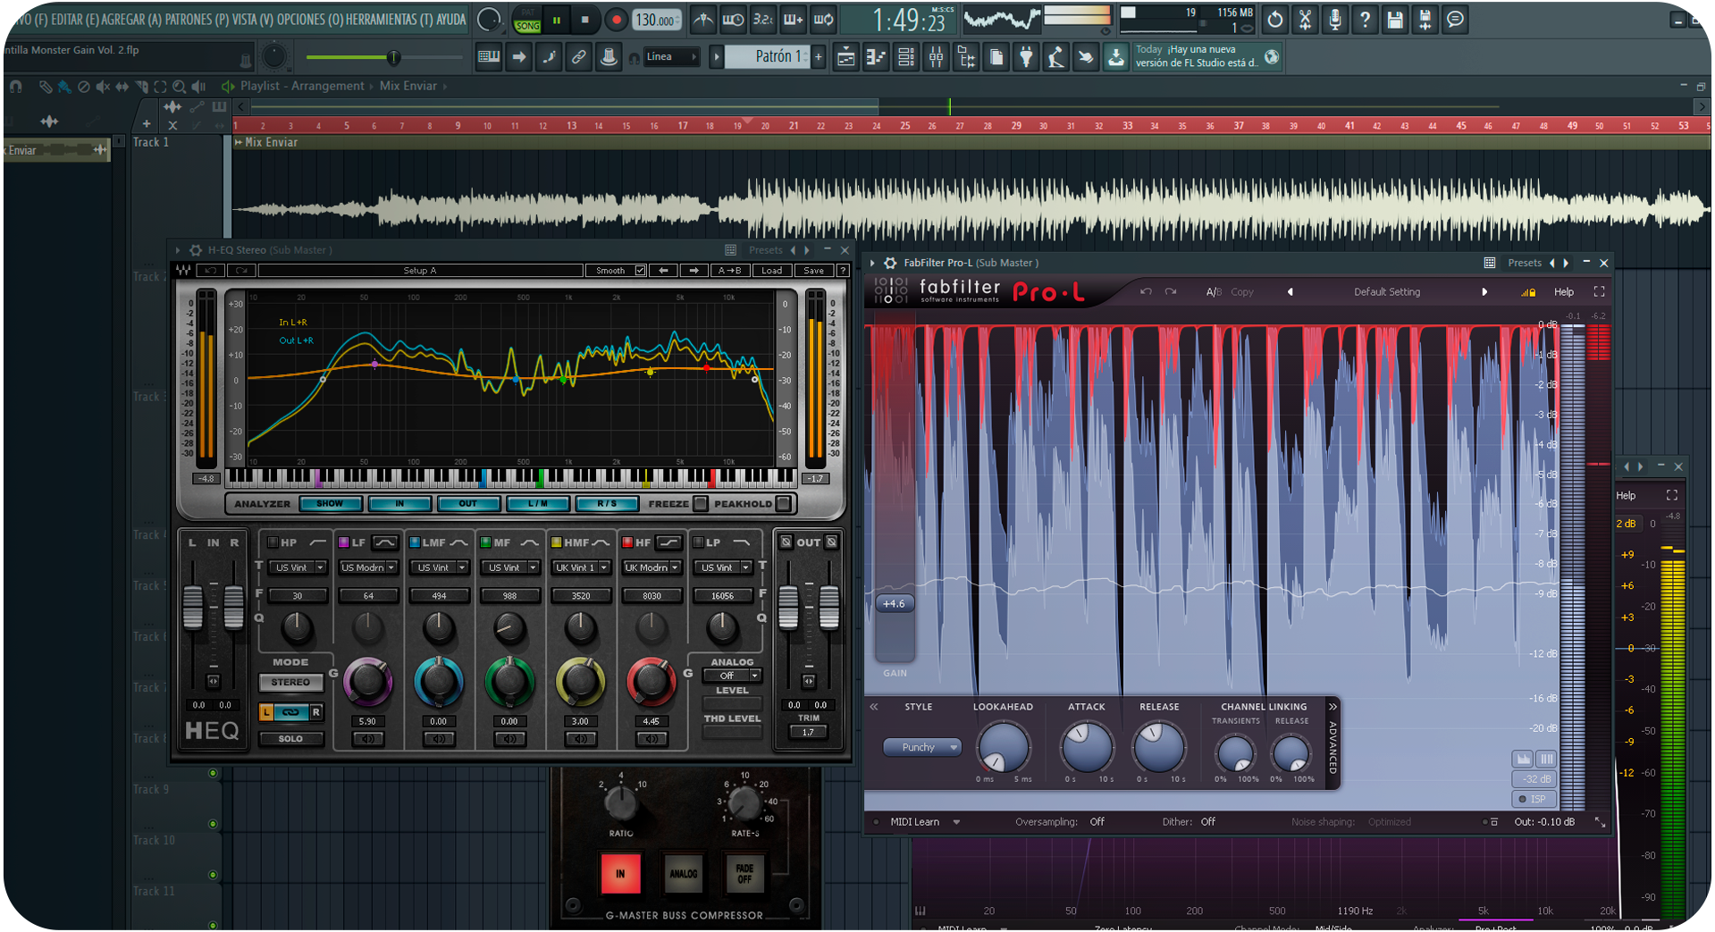Open the ANALOG Off dropdown in H-EQ
Screen dimensions: 1715x932
733,676
